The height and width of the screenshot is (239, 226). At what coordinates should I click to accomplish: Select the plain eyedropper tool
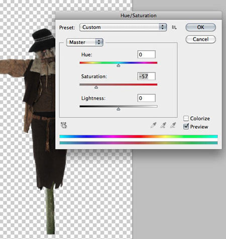(153, 125)
